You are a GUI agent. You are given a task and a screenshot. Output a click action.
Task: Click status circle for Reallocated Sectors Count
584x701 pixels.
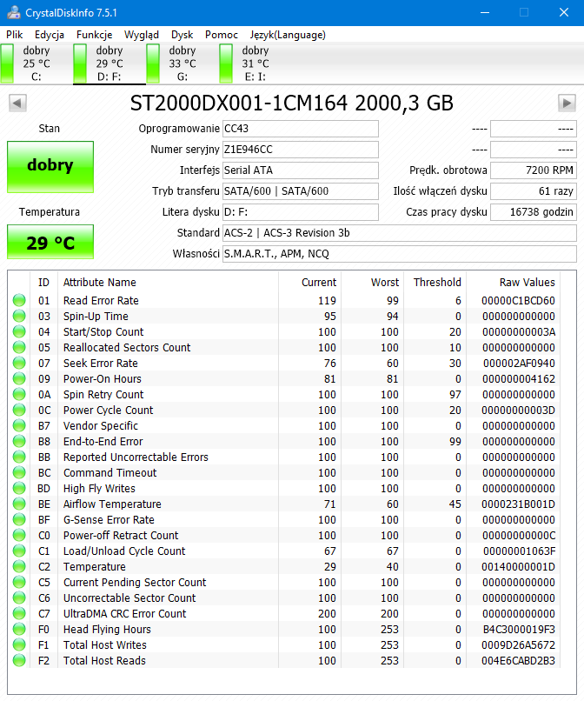point(19,347)
